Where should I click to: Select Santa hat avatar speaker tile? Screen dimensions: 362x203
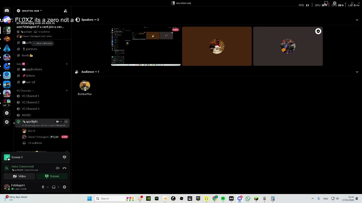[x=217, y=46]
